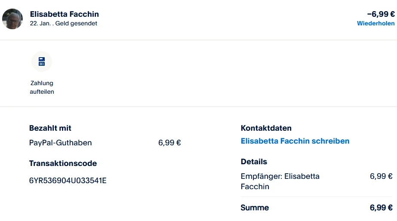Click the bold 6,99 € Summe total
This screenshot has height=221, width=397.
381,208
